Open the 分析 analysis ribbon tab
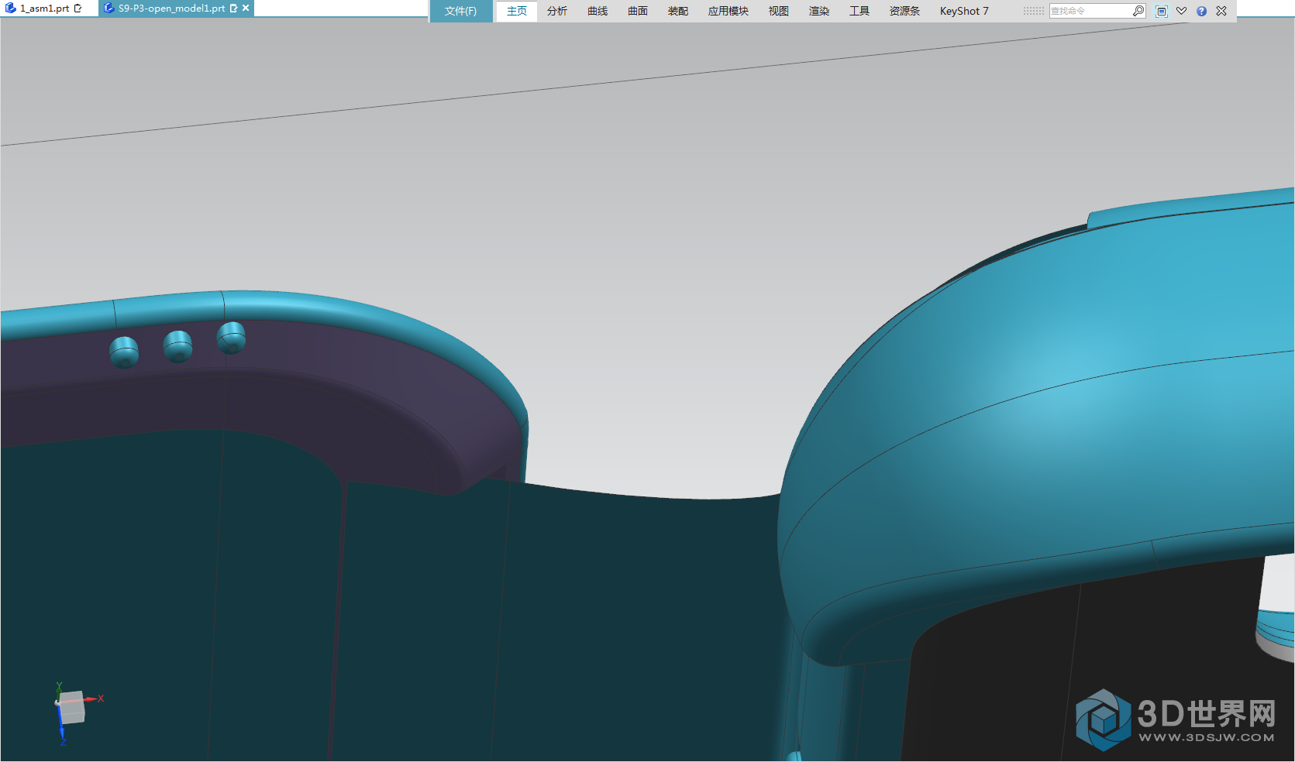 pos(557,11)
